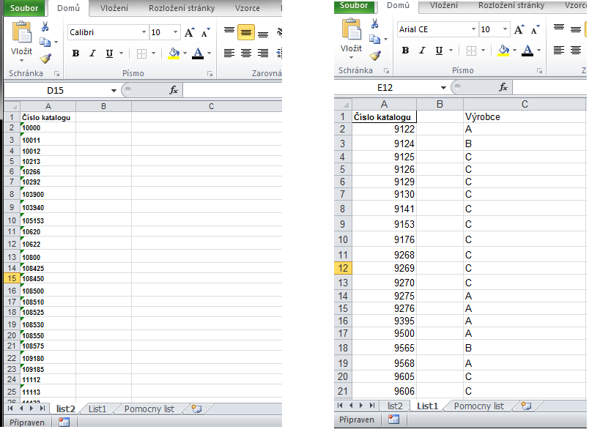Insert new sheet icon in left window
Screen dimensions: 589x432
point(196,409)
